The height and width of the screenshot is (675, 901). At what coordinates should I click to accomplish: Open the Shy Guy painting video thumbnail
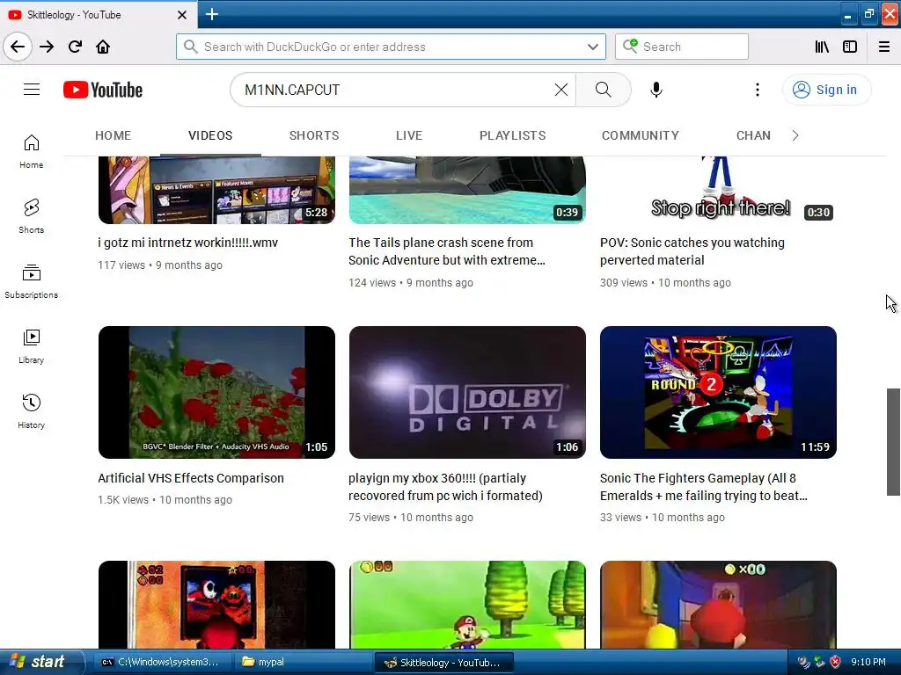coord(216,605)
